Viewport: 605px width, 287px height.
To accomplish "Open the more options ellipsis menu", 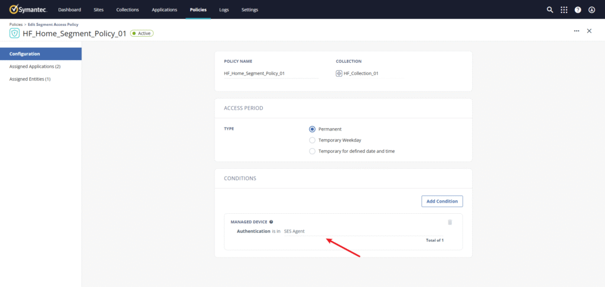I will click(576, 31).
